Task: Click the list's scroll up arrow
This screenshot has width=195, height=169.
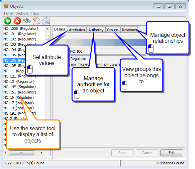Action: click(48, 29)
